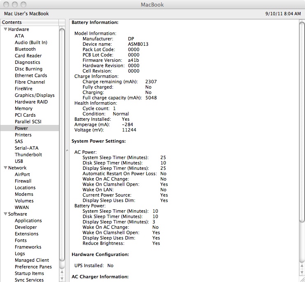The image size is (305, 282).
Task: Open WWAN network entry
Action: click(22, 207)
